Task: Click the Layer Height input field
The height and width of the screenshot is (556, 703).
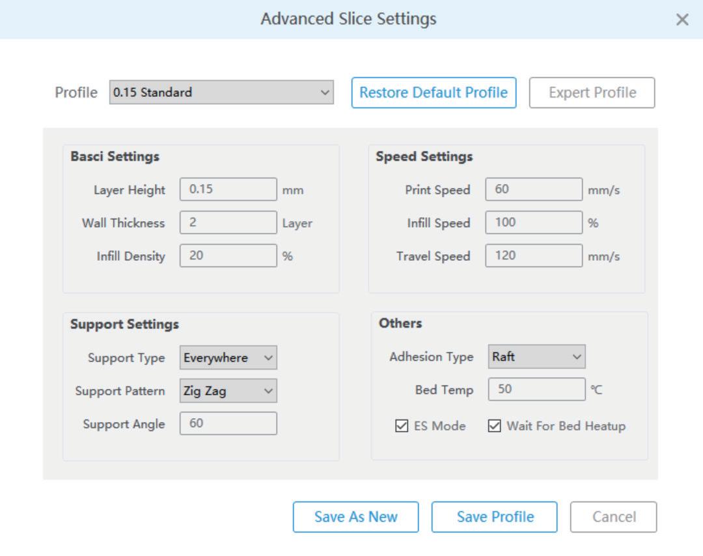Action: (228, 189)
